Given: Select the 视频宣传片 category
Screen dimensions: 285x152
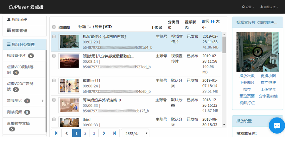Looking at the screenshot, I should [16, 56].
